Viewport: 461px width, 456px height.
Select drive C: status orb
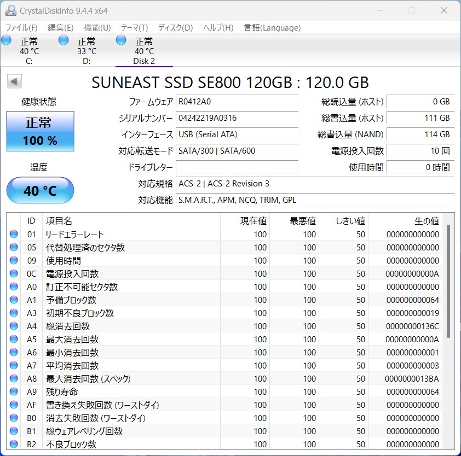pyautogui.click(x=7, y=40)
